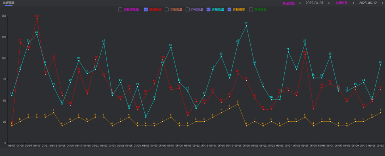The image size is (385, 156).
Task: Uncheck the 连板高度 series checkbox
Action: point(230,10)
